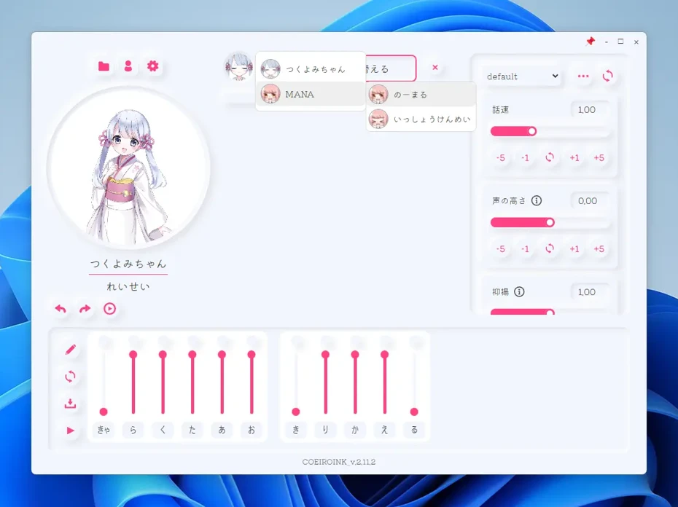Click the 抑揚 value field 1.00
Viewport: 678px width, 507px height.
pos(589,292)
